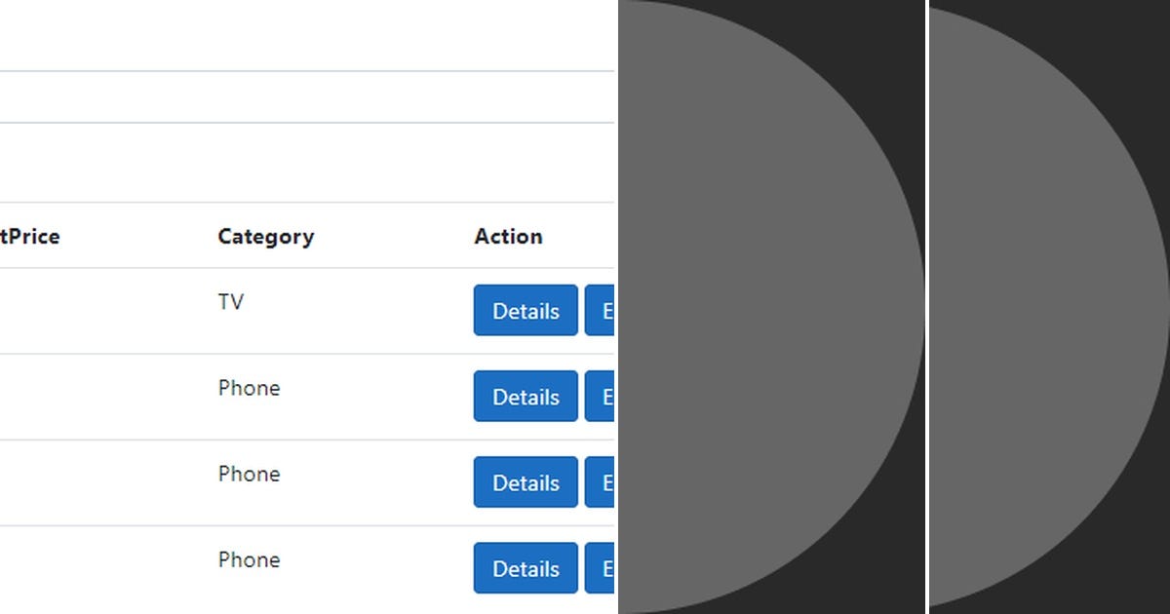Select the Action column header

[508, 236]
